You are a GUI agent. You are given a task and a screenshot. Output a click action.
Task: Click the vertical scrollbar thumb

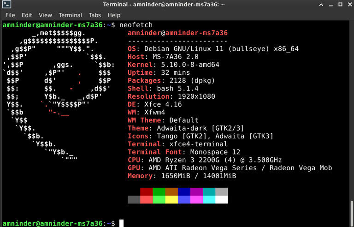pyautogui.click(x=352, y=214)
